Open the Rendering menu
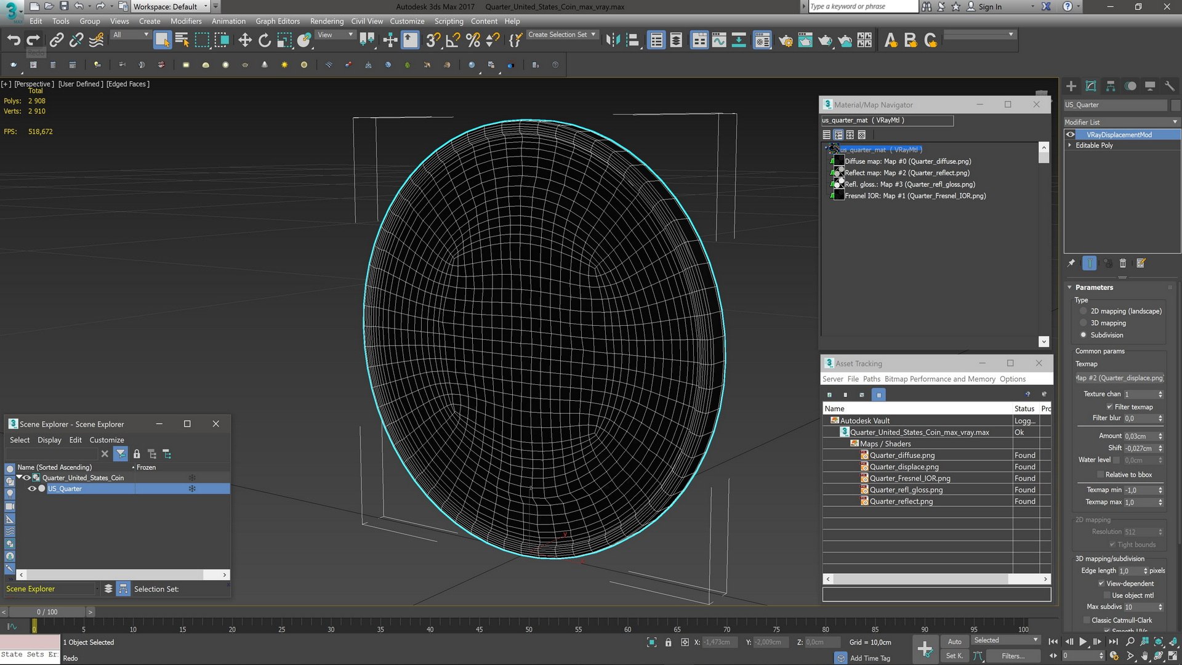Screen dimensions: 1182x665 coord(327,21)
